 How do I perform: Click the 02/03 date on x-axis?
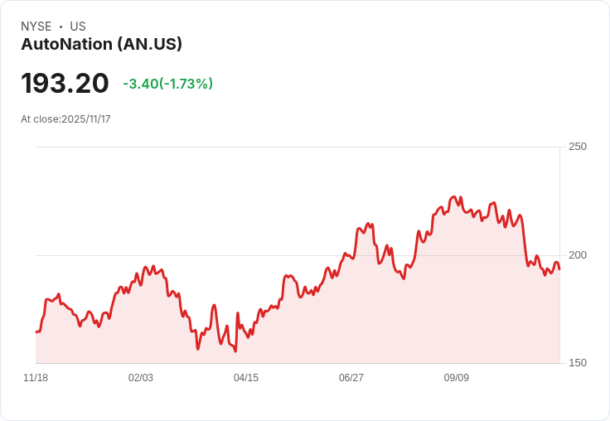141,378
